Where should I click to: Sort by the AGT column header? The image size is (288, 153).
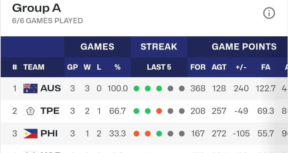(219, 67)
